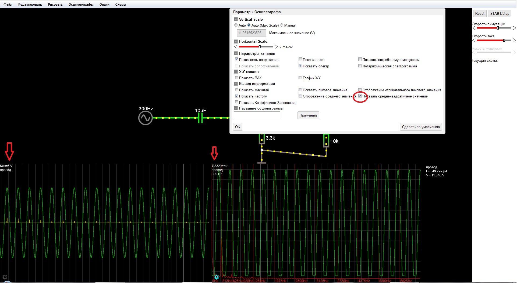Uncheck Показать среднеквадратичное значение checkbox
The width and height of the screenshot is (517, 283).
360,96
